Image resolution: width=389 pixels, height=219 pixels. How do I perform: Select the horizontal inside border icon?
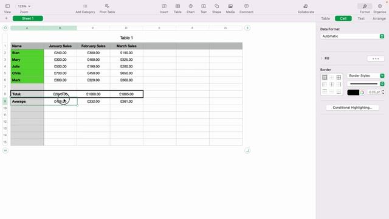[x=332, y=91]
